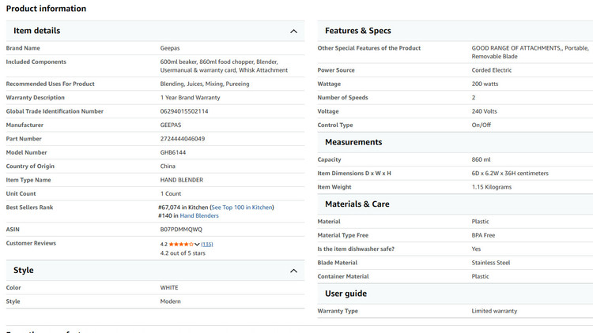Open See Top 100 in Kitchen link
This screenshot has width=593, height=333.
click(242, 208)
